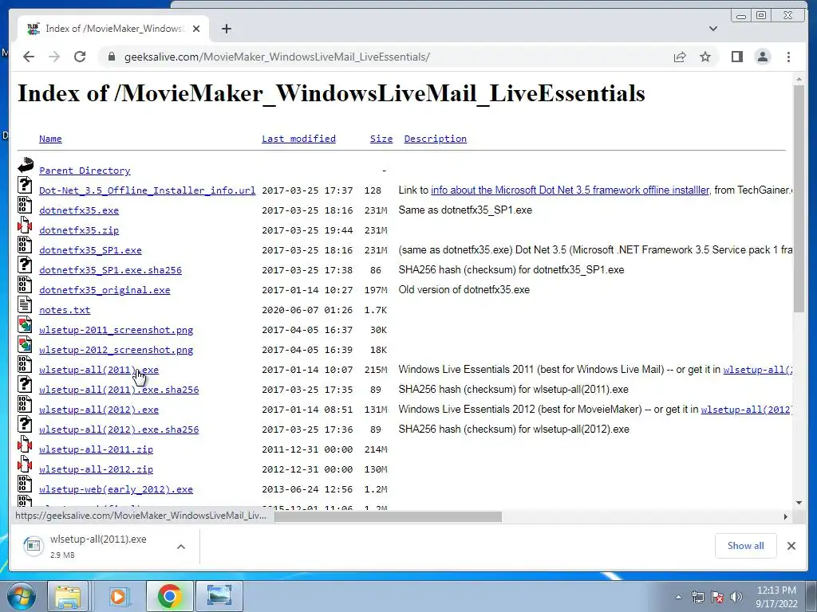Open the notes.txt file link
Image resolution: width=817 pixels, height=612 pixels.
click(65, 310)
